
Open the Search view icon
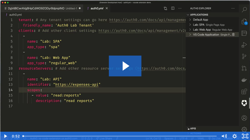click(x=244, y=10)
